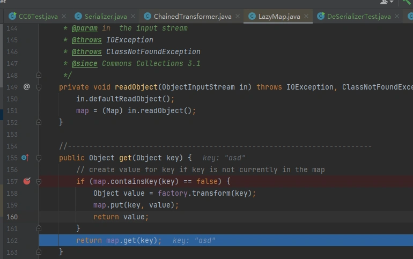413x259 pixels.
Task: Click the @ annotation gutter icon on line 149
Action: tap(27, 87)
